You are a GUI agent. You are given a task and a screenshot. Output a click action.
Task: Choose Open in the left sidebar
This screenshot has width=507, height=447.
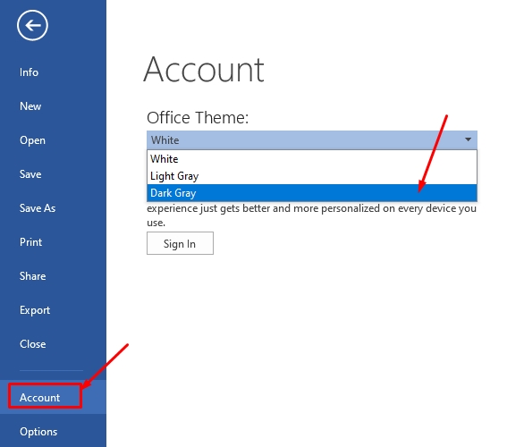click(32, 140)
